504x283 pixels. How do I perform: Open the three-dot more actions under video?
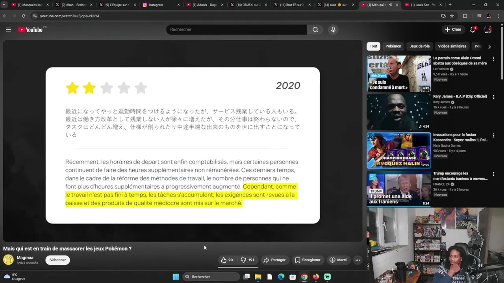pos(358,260)
